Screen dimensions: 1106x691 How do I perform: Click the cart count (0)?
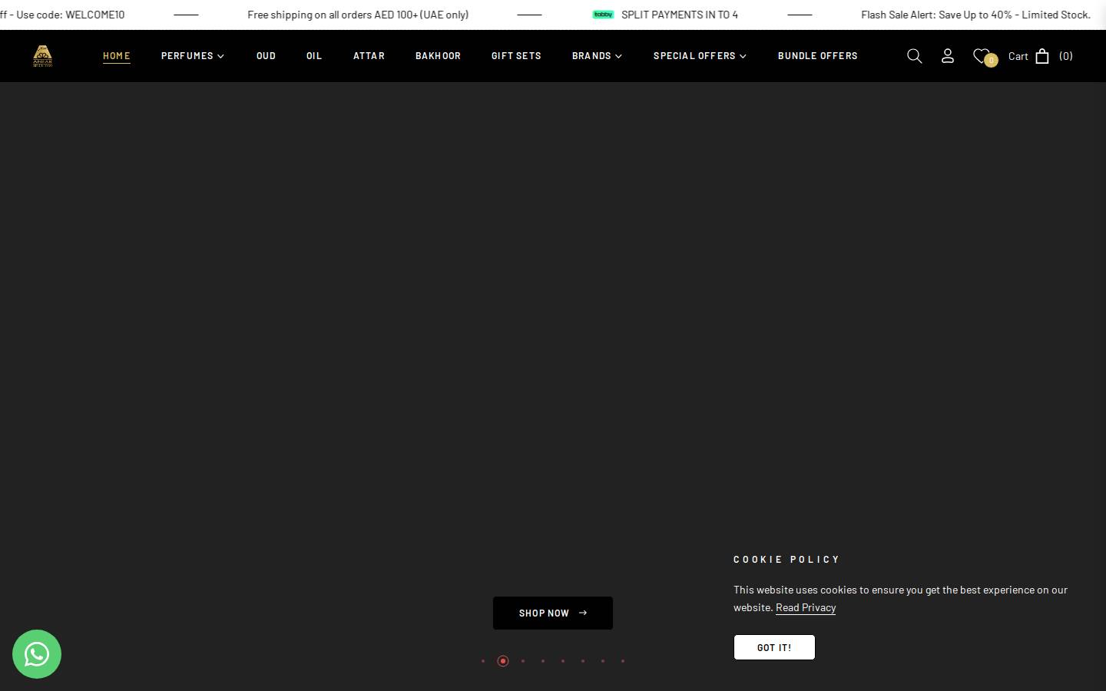point(1066,56)
